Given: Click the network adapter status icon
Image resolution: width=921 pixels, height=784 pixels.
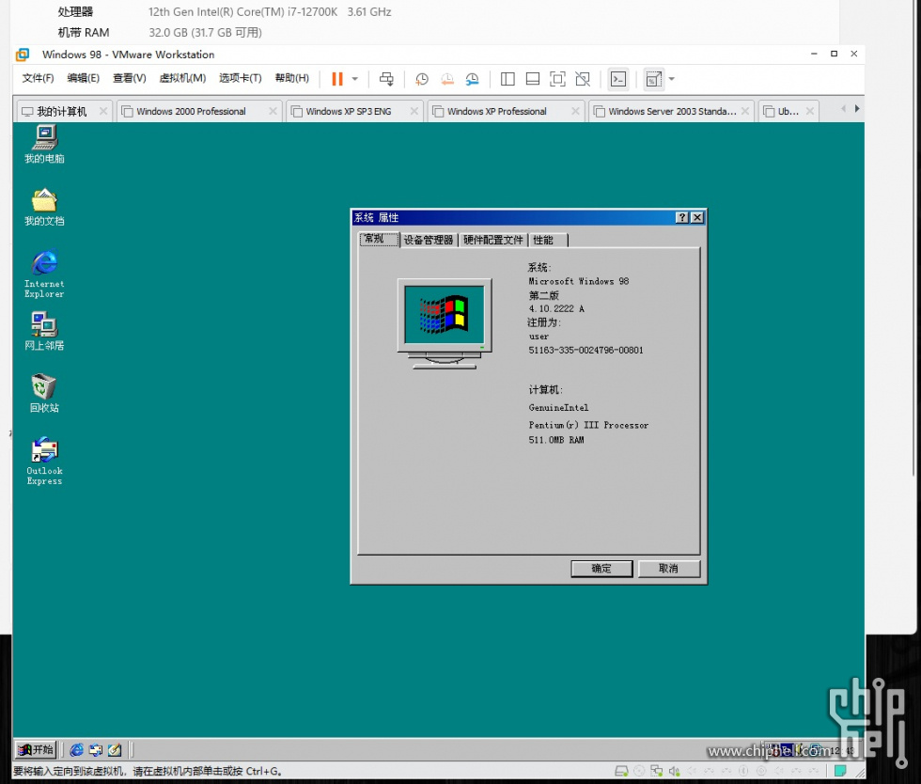Looking at the screenshot, I should click(x=657, y=771).
